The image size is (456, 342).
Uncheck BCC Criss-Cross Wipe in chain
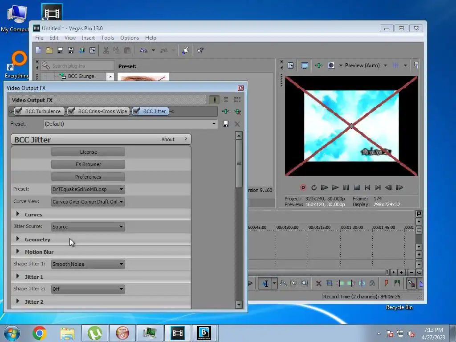coord(71,111)
